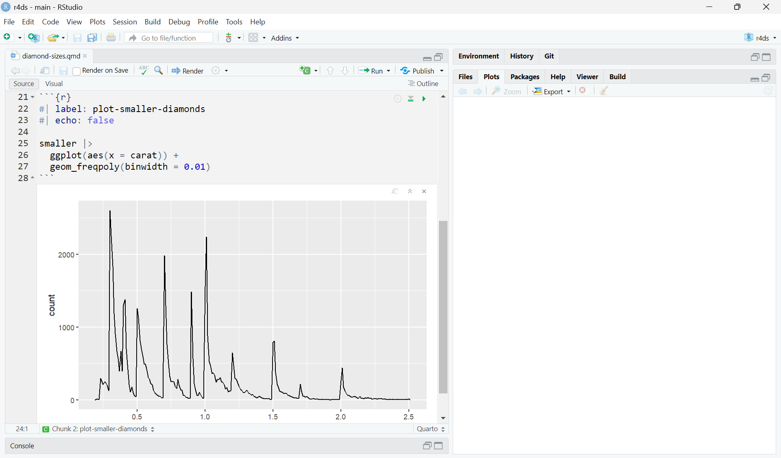Click the Create a project icon
Image resolution: width=781 pixels, height=458 pixels.
point(34,38)
